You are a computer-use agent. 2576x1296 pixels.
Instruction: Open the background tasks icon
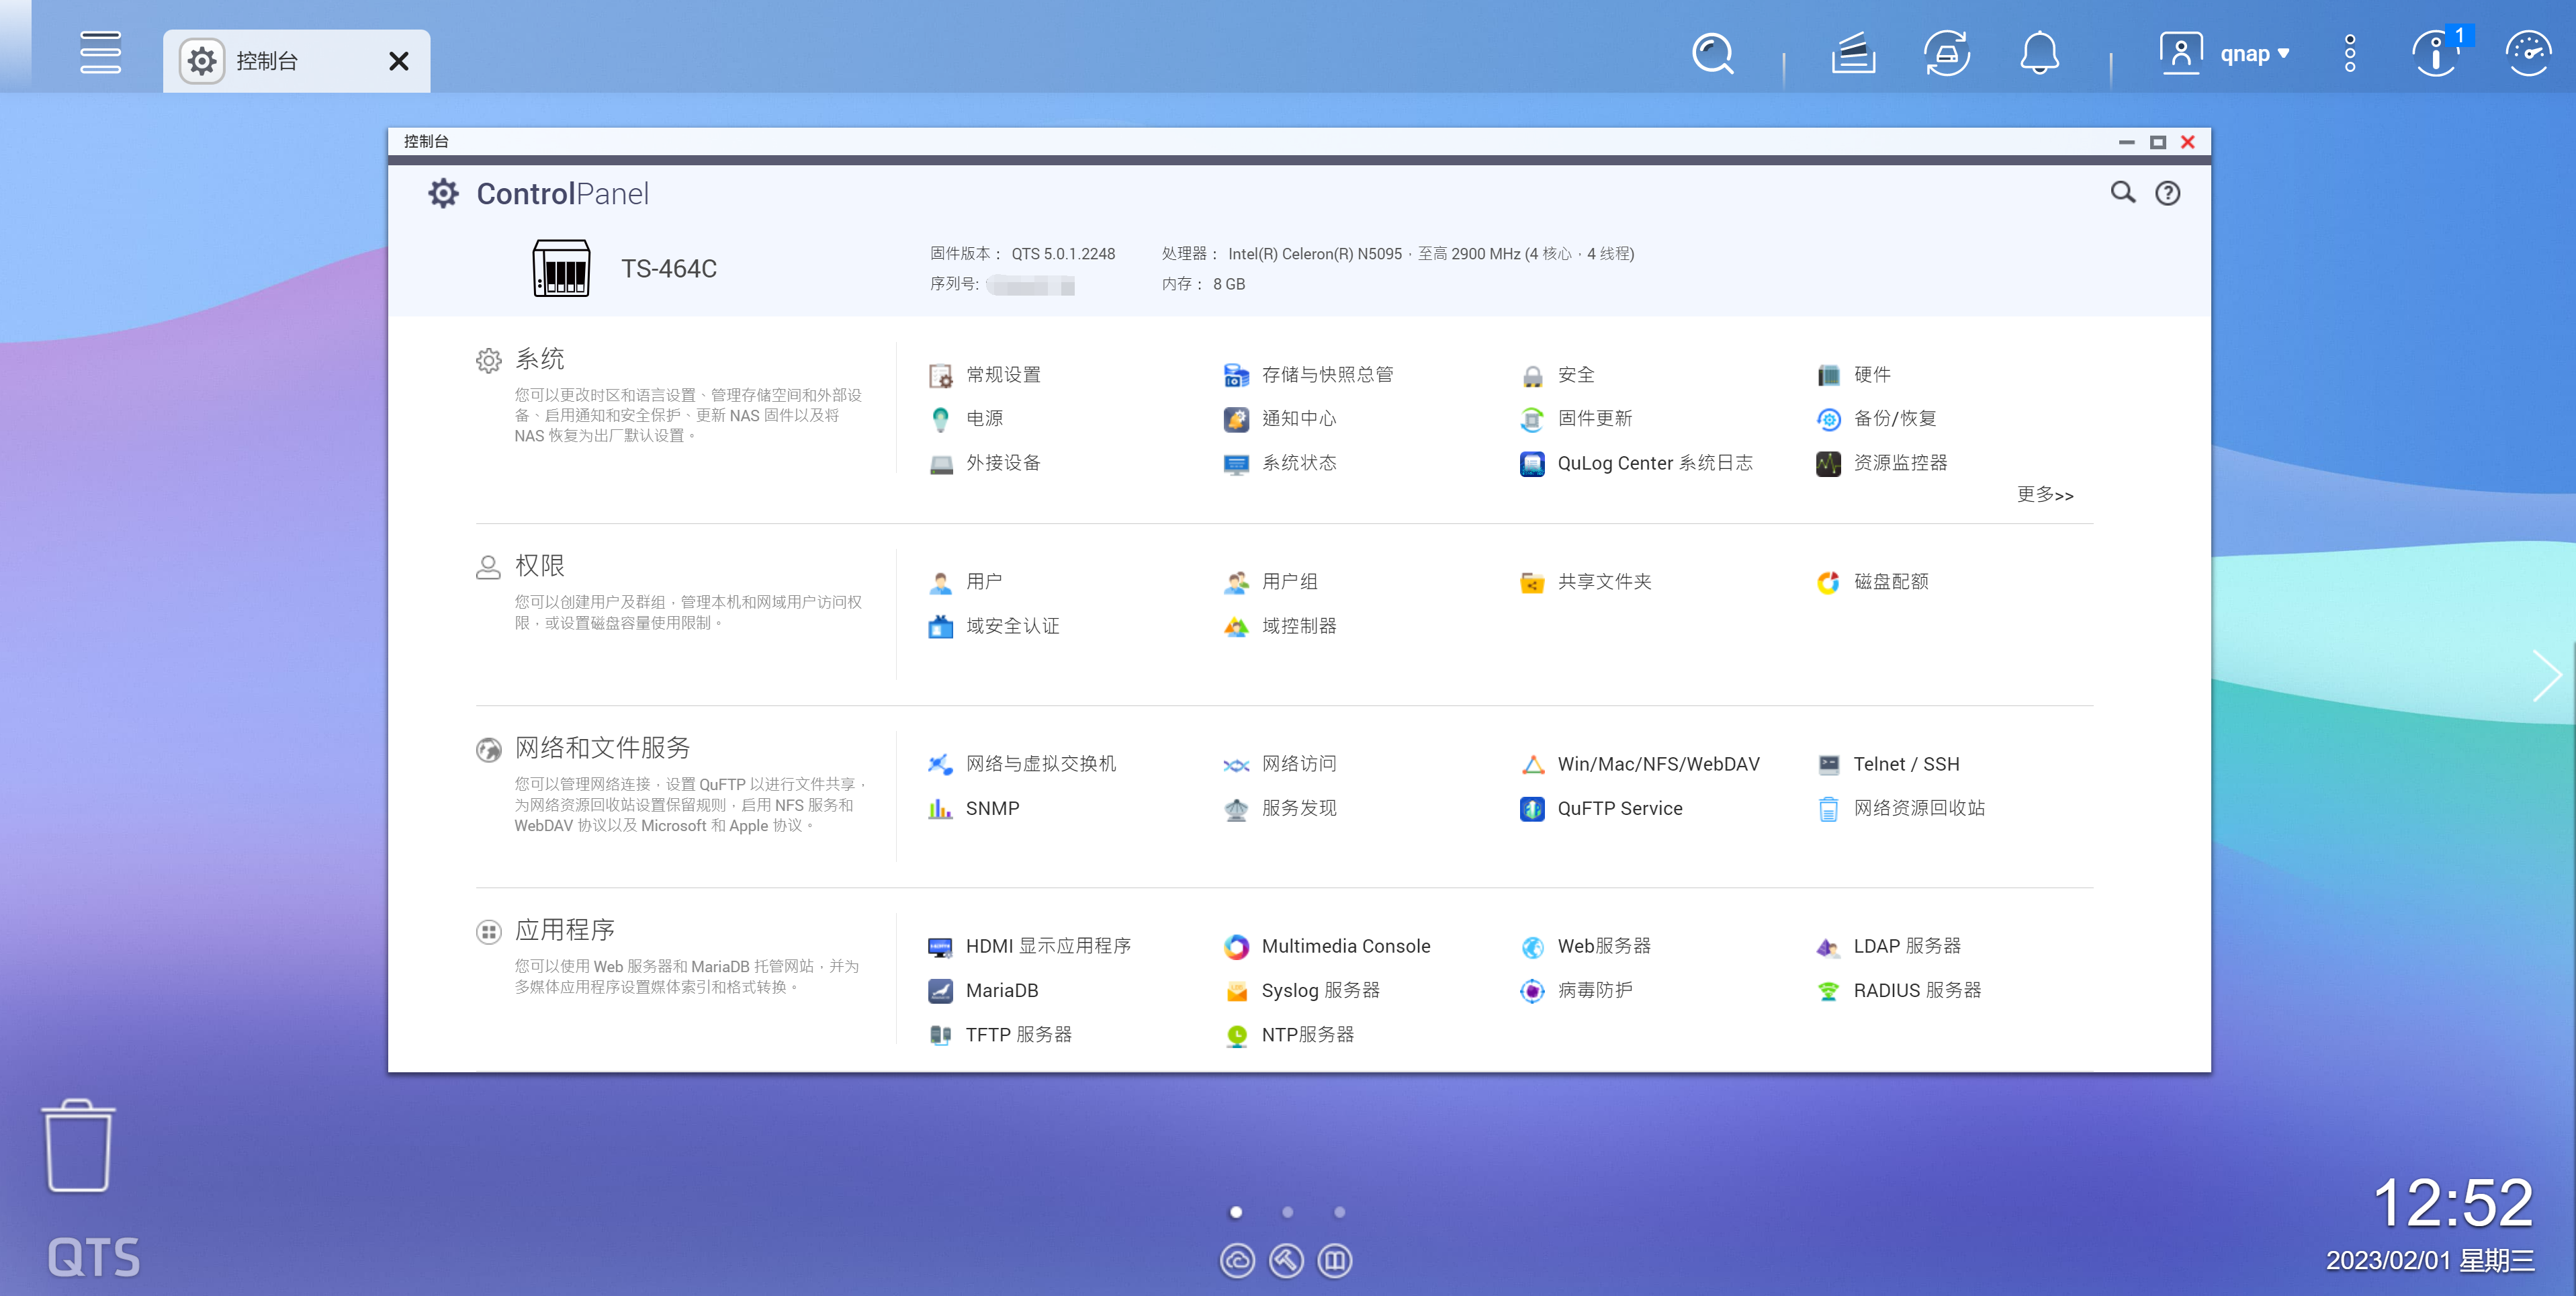[1853, 54]
